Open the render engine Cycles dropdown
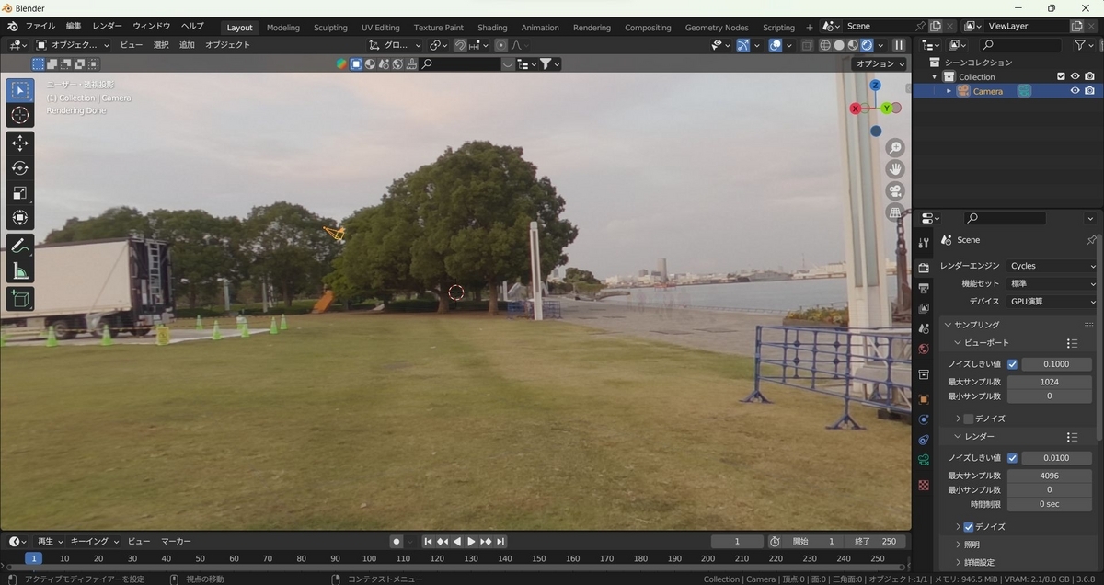 tap(1052, 266)
